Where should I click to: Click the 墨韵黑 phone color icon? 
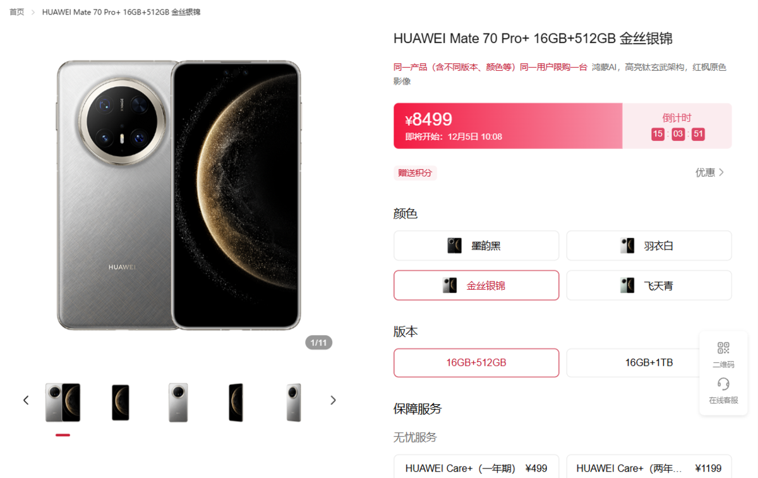[x=454, y=246]
